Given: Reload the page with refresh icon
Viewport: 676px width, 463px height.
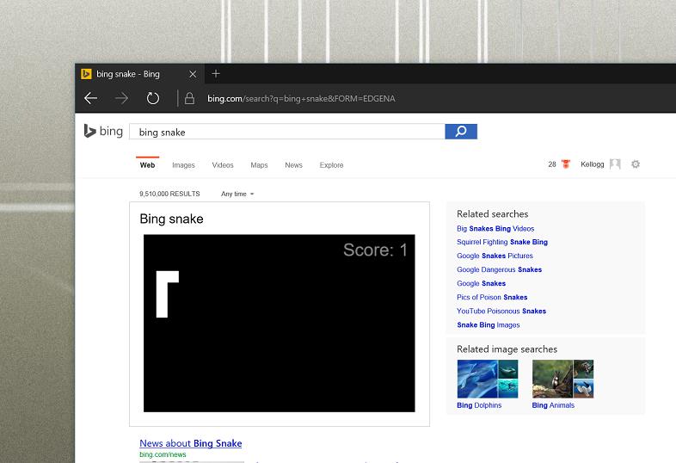Looking at the screenshot, I should (x=152, y=98).
